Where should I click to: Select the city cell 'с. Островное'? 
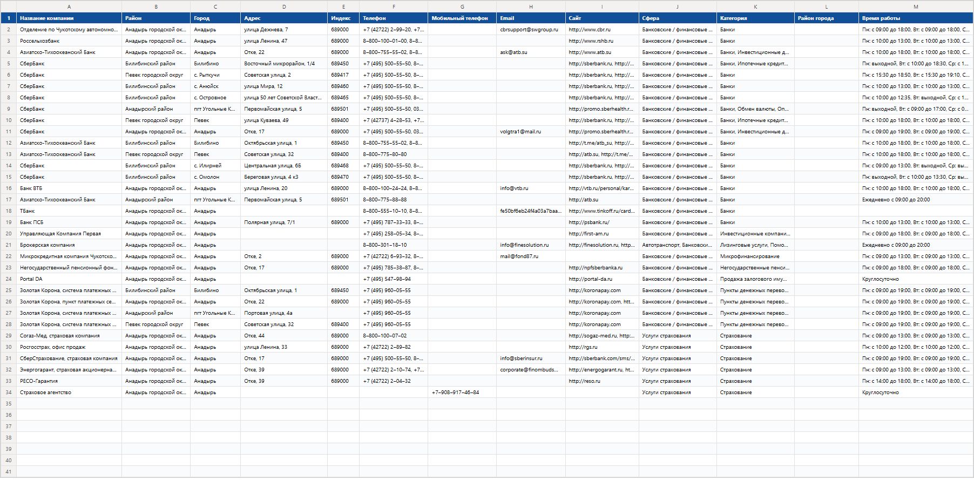[215, 98]
